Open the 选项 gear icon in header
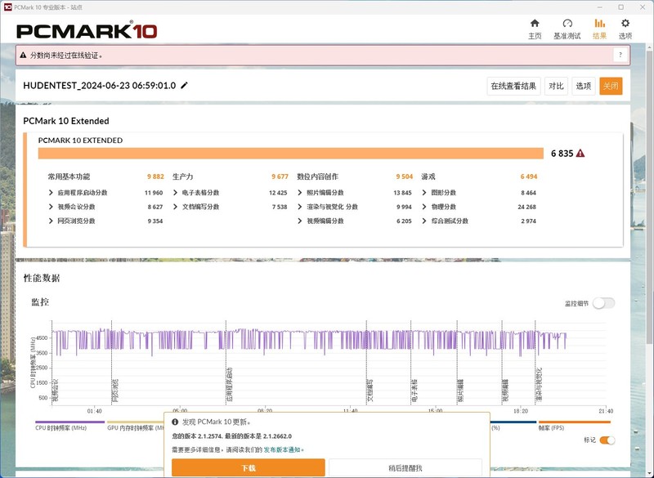Image resolution: width=654 pixels, height=478 pixels. [625, 24]
